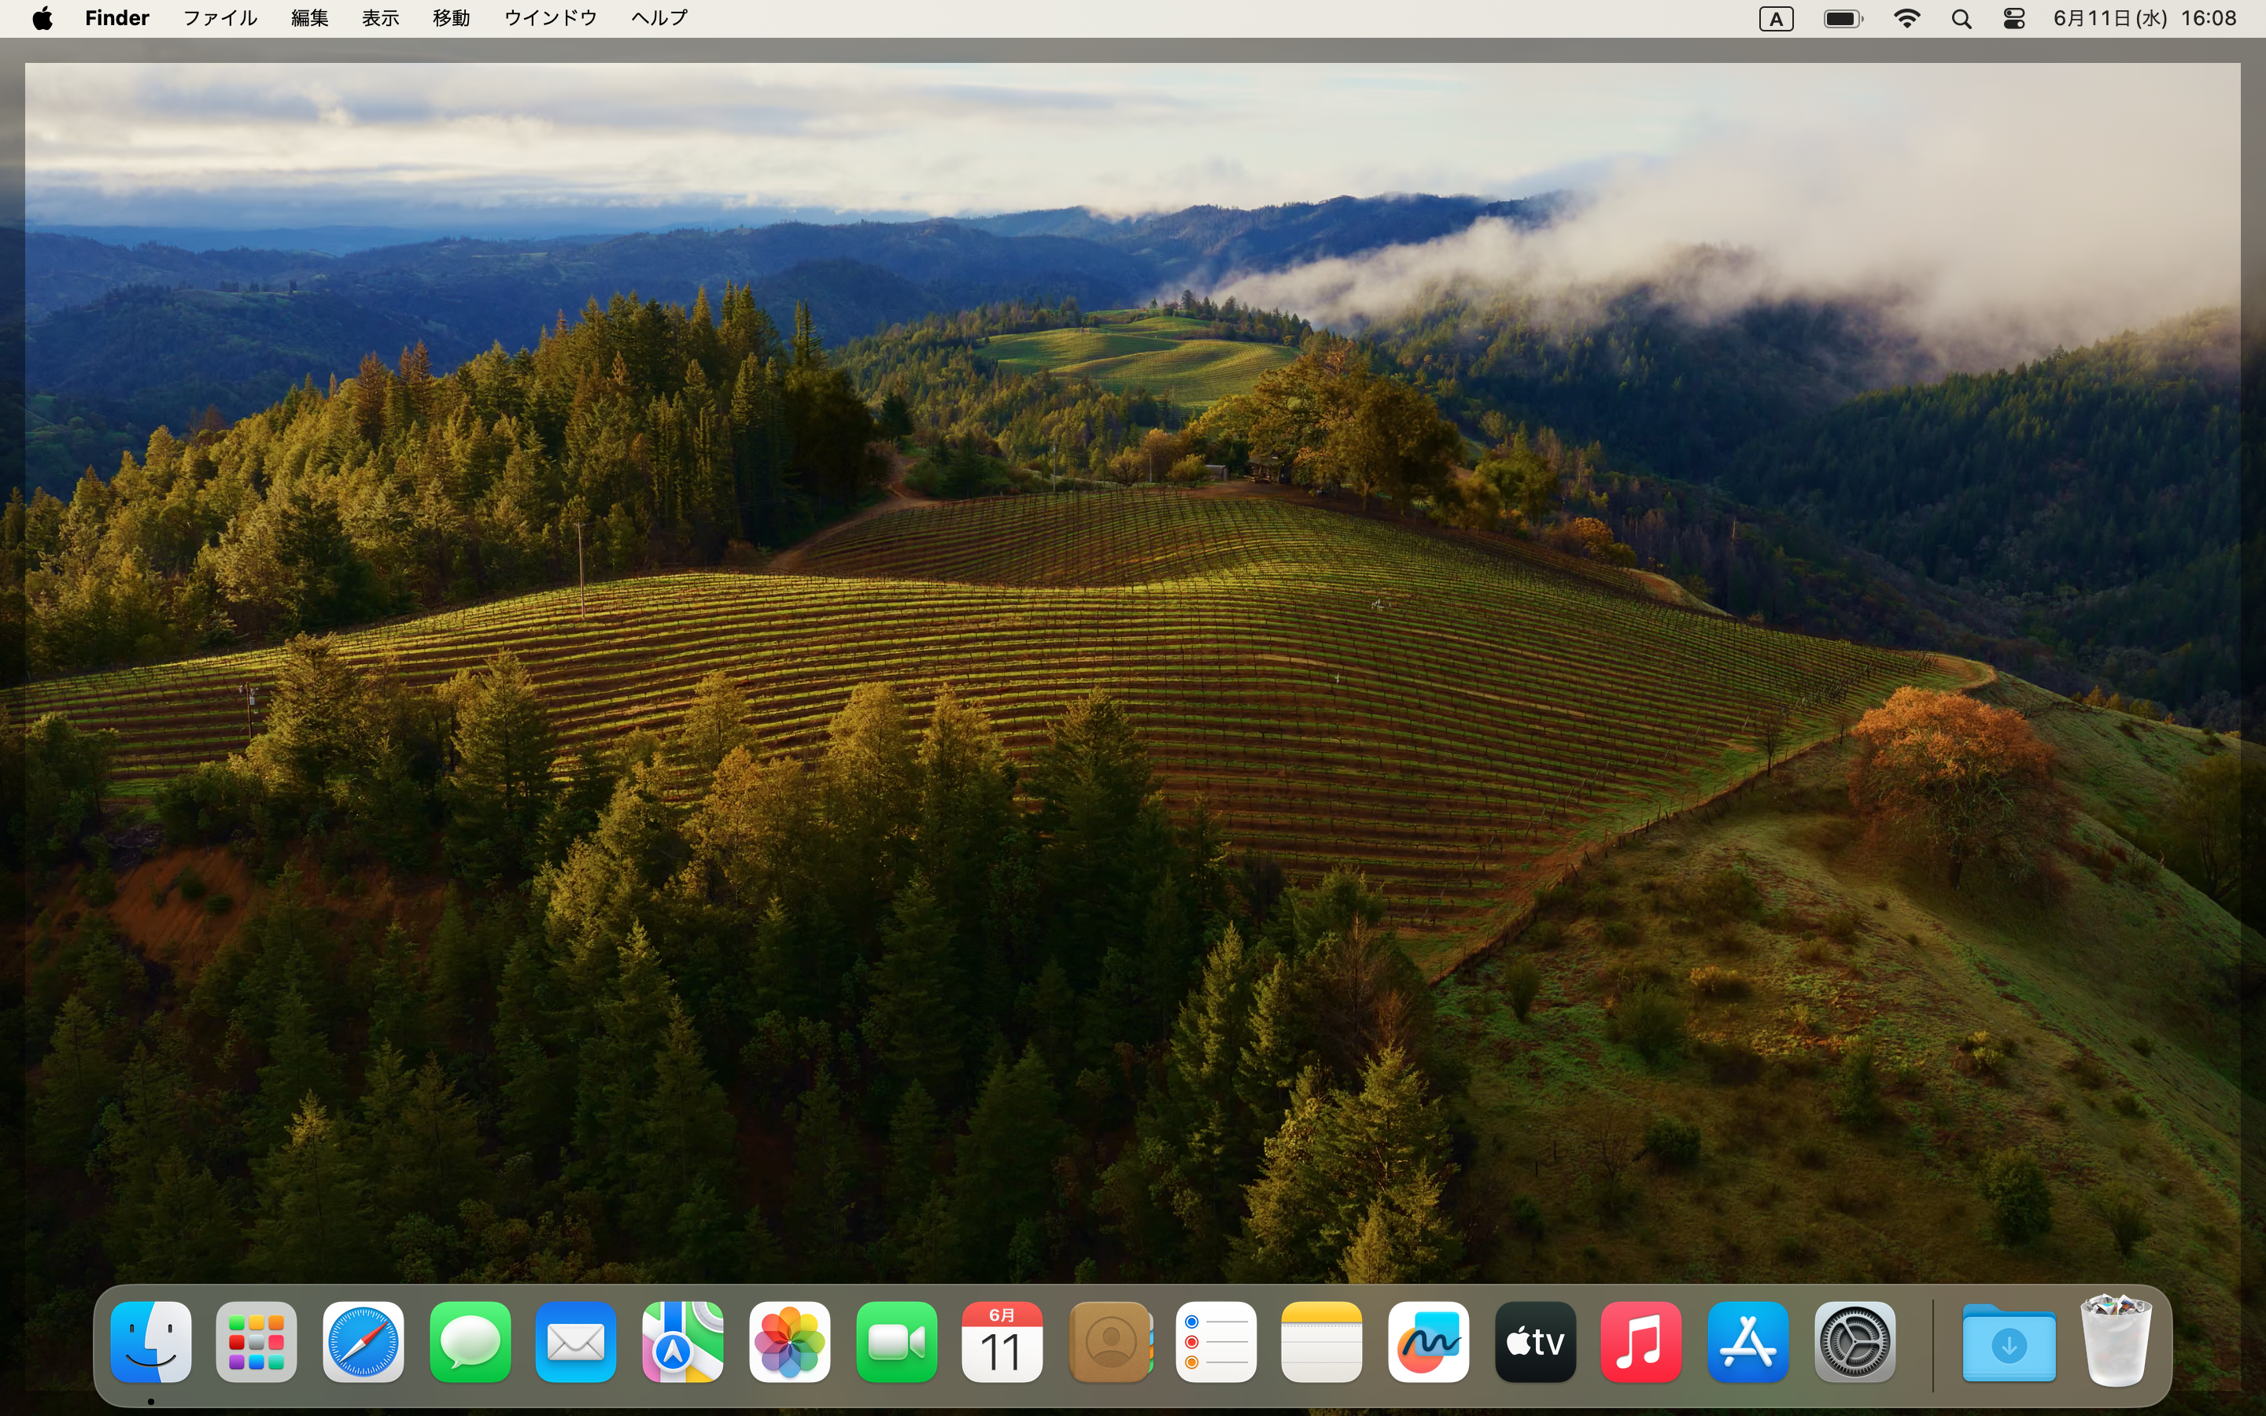Open the ウインドウ menu
The image size is (2266, 1416).
(x=551, y=18)
